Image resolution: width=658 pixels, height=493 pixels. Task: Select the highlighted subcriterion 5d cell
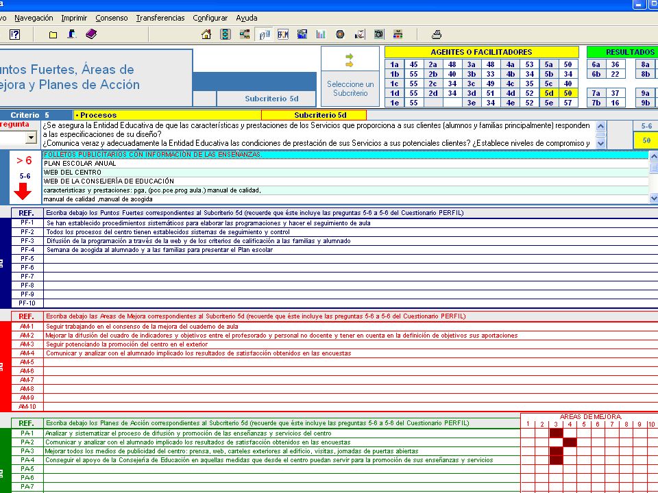(x=549, y=93)
